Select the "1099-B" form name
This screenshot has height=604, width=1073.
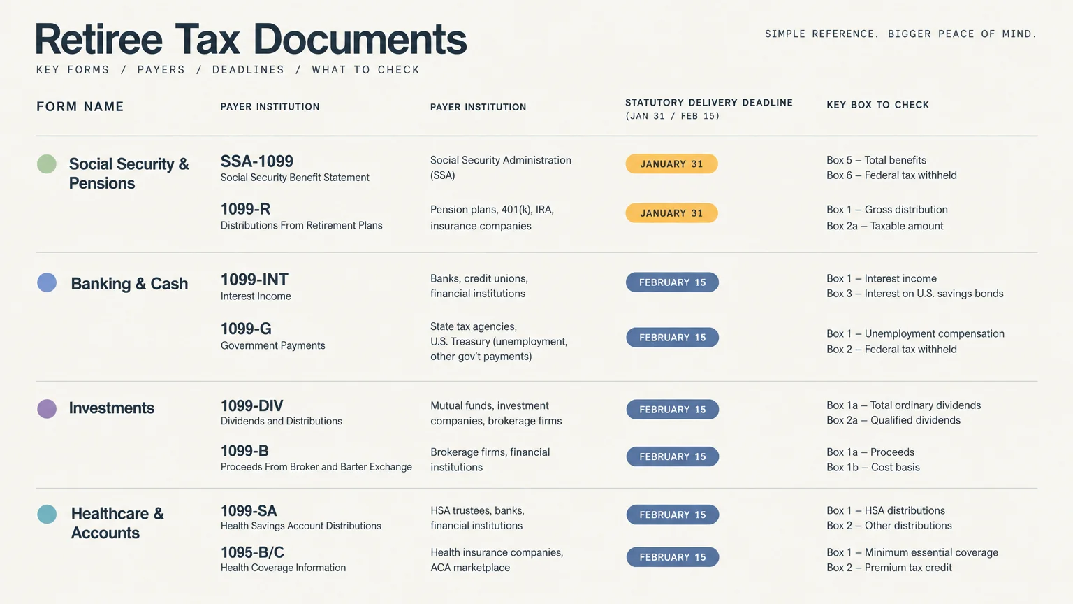[244, 451]
